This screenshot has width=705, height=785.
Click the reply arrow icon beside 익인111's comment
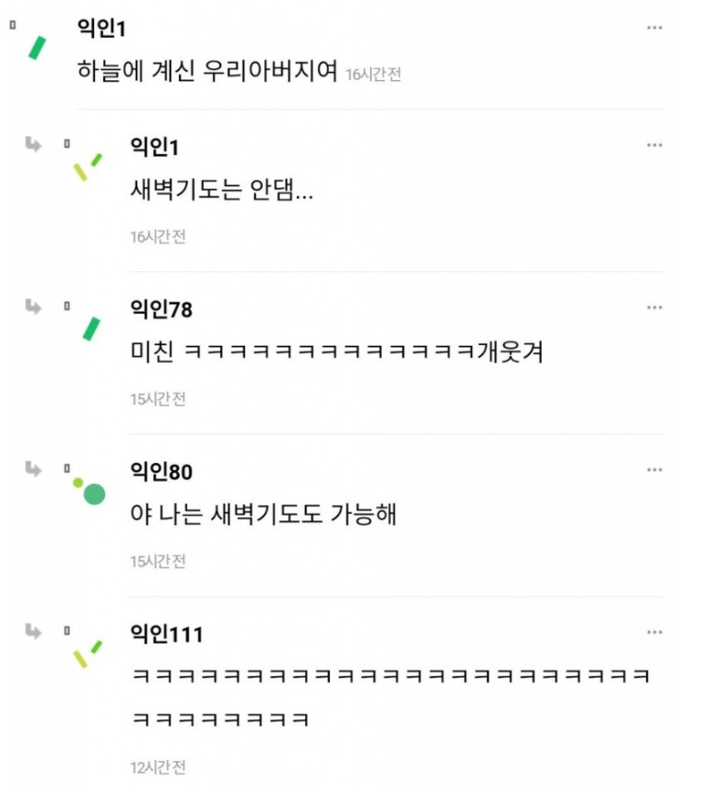(33, 632)
